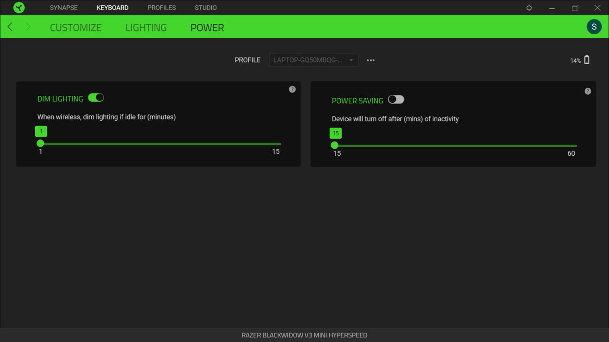The width and height of the screenshot is (609, 342).
Task: Switch to the Synapse tab
Action: click(x=64, y=8)
